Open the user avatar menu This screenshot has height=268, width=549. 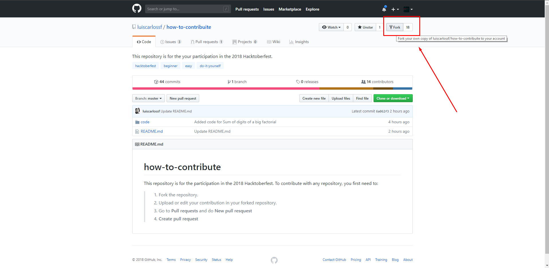(408, 9)
